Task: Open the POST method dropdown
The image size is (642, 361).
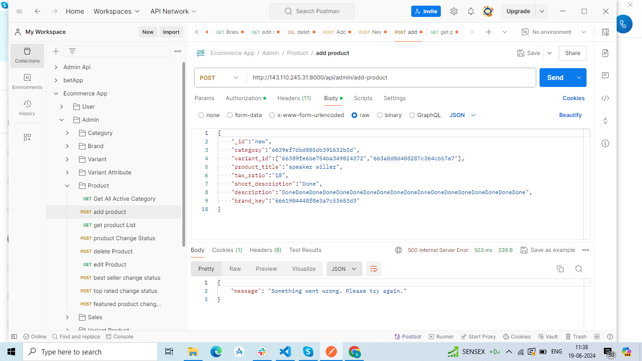Action: tap(220, 78)
